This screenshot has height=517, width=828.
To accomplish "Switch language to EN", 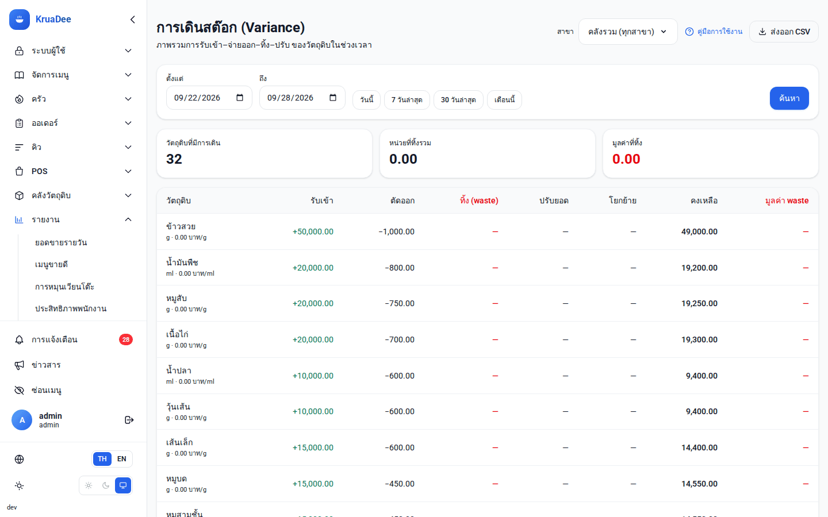I will (x=121, y=459).
